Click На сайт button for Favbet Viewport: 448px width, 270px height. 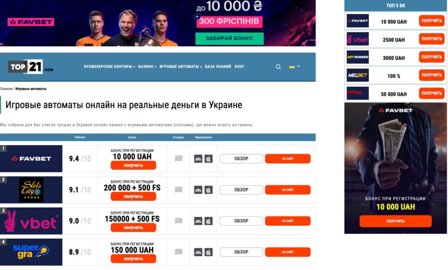click(288, 159)
